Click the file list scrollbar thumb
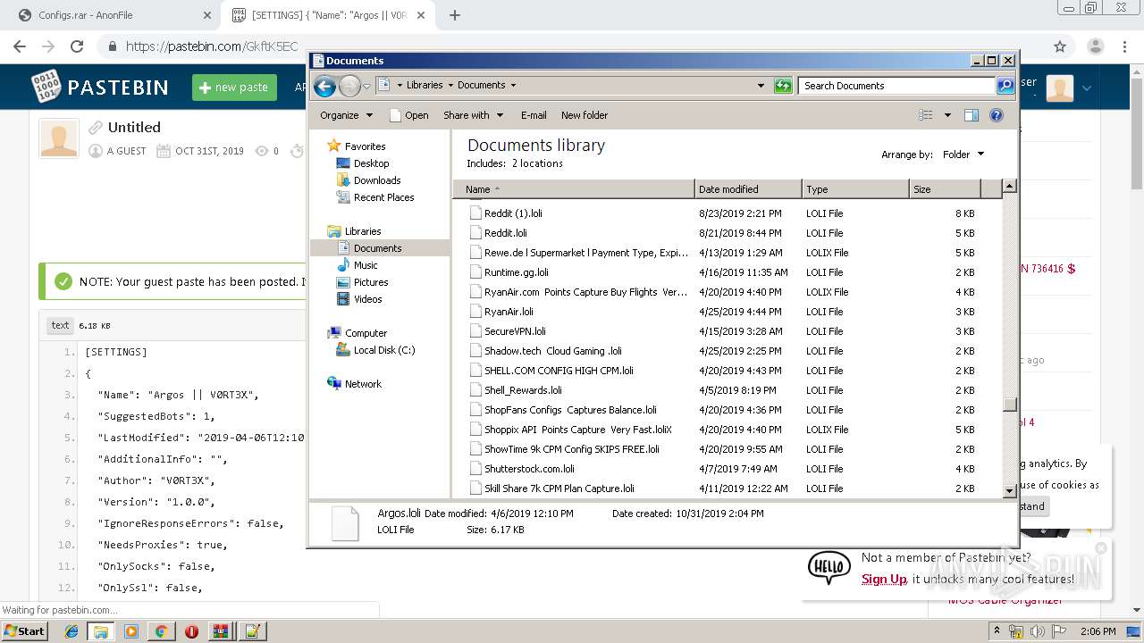 [x=1009, y=405]
